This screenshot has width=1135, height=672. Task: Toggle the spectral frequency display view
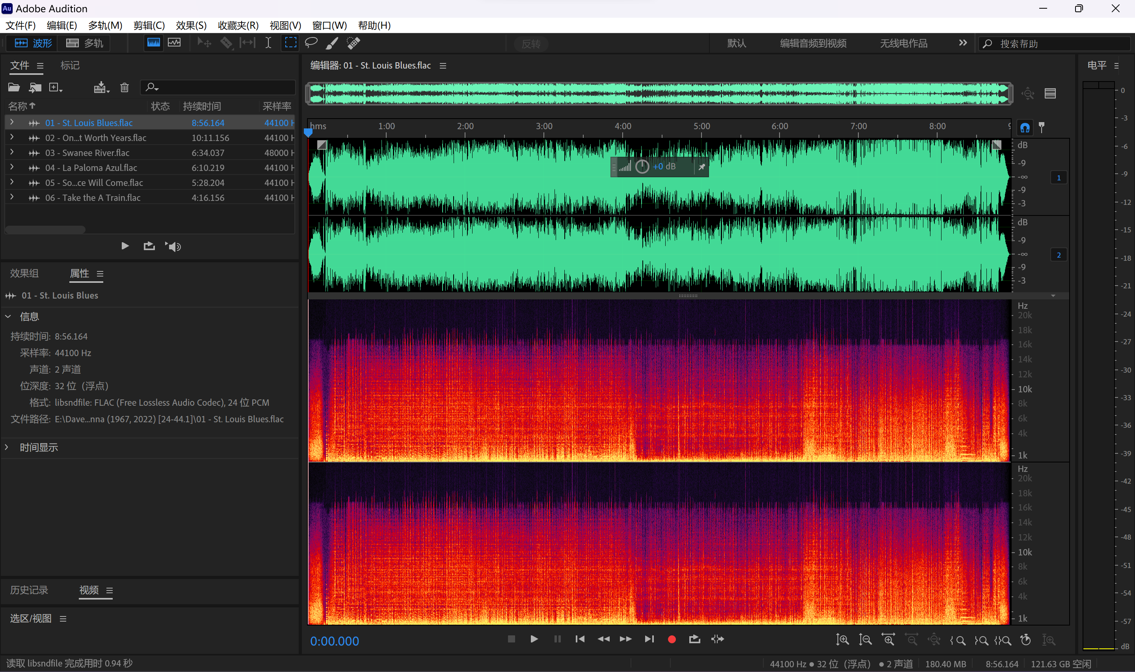[x=154, y=43]
